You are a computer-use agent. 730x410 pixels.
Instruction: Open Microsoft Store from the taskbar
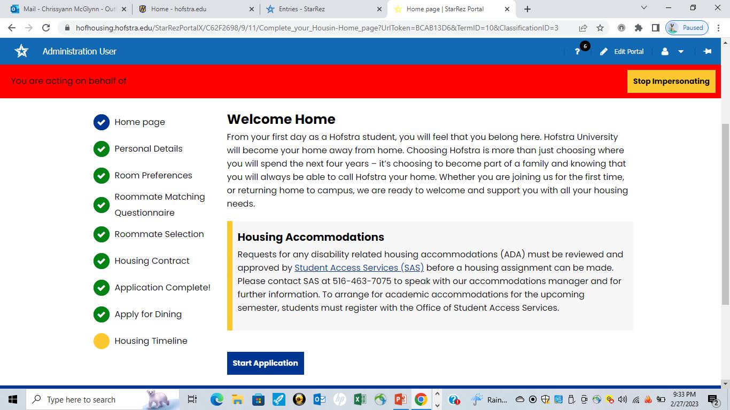(x=258, y=399)
